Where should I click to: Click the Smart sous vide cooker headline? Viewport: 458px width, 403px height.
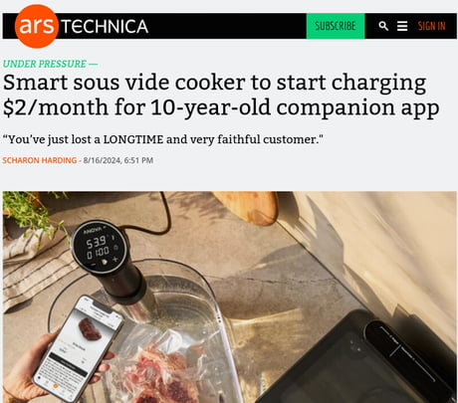point(221,96)
